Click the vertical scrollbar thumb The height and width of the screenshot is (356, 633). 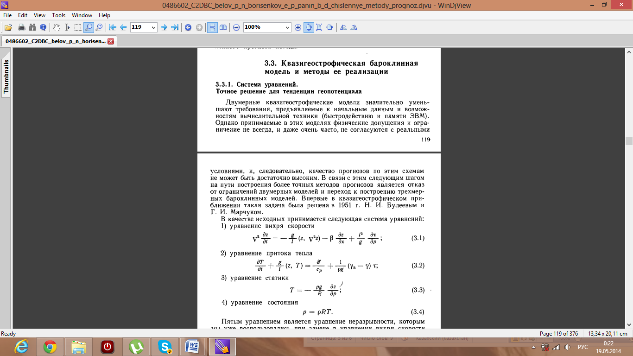(x=629, y=141)
